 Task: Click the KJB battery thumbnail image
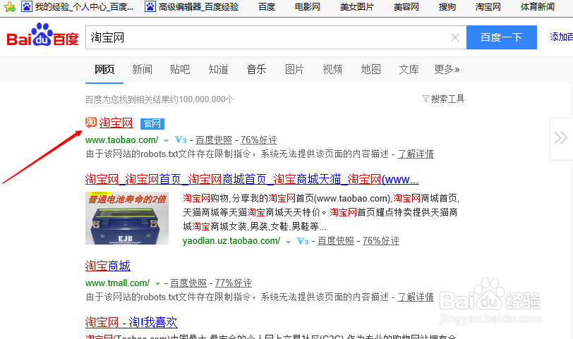coord(127,218)
